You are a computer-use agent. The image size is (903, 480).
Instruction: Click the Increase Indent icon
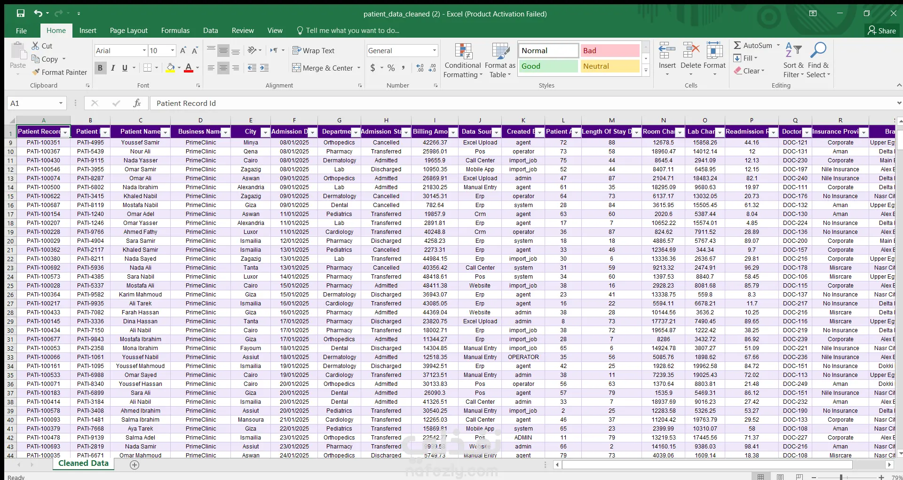pos(264,68)
